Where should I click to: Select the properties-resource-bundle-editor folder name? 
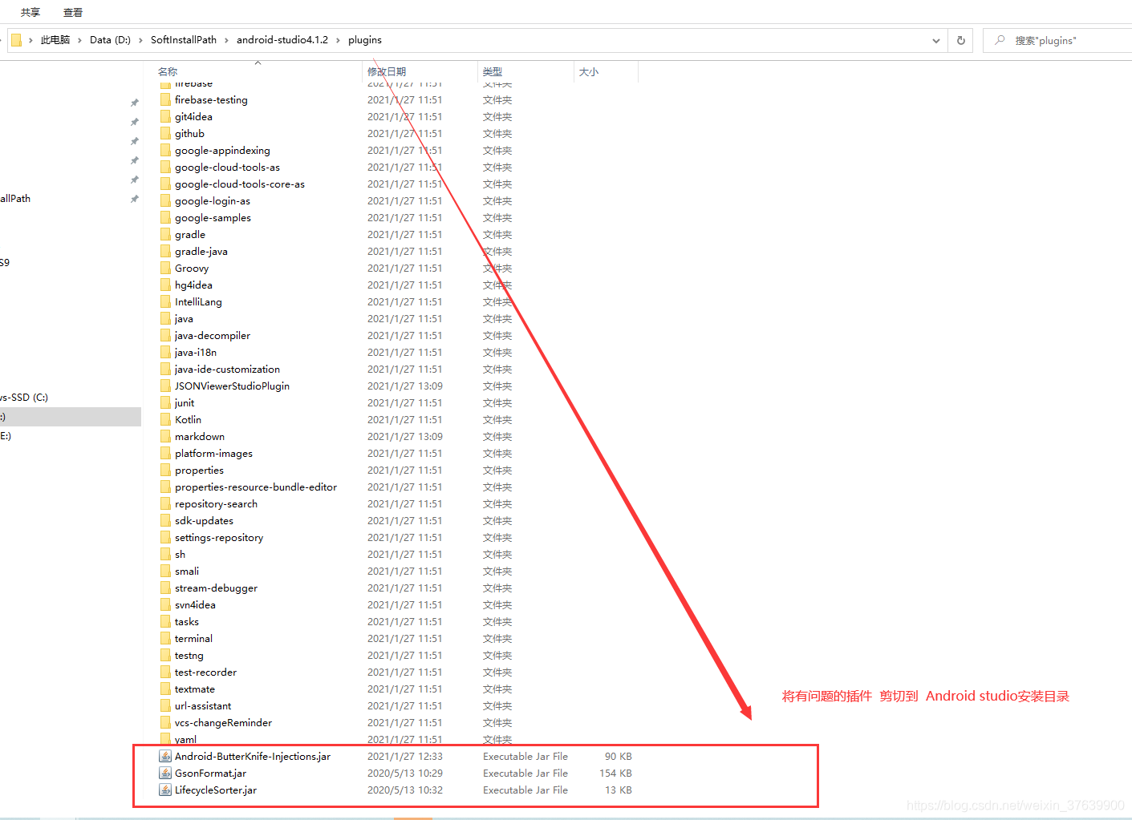256,487
